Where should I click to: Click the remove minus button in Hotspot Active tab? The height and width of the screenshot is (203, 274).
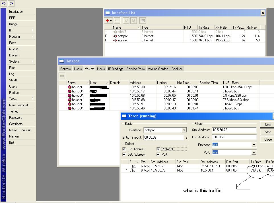[62, 76]
